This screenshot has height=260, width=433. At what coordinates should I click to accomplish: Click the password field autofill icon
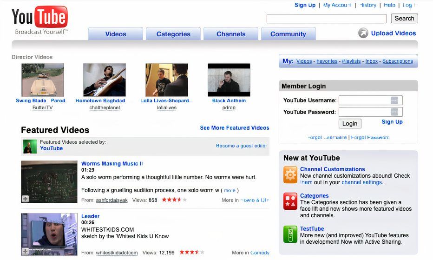[x=394, y=112]
